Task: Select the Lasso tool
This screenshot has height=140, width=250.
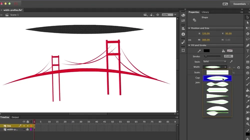Action: pos(247,39)
